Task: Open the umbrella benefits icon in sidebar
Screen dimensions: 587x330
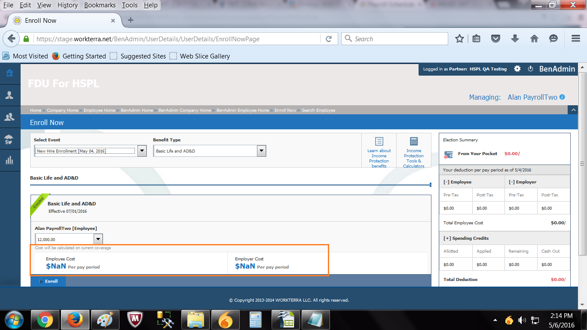Action: pyautogui.click(x=9, y=139)
